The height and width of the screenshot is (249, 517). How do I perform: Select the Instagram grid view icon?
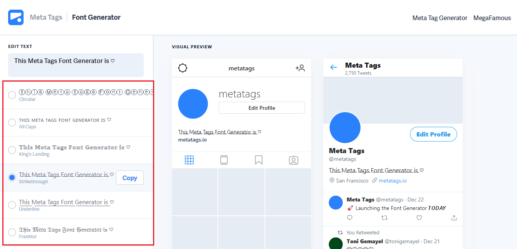point(189,160)
